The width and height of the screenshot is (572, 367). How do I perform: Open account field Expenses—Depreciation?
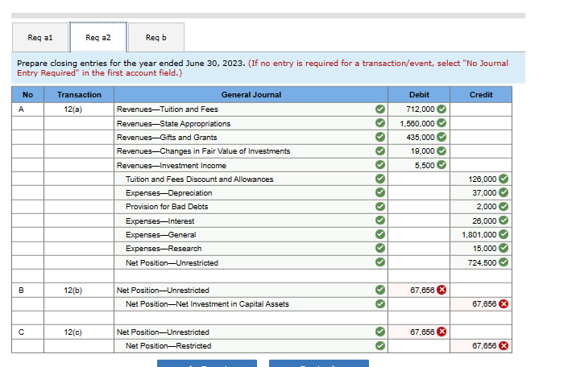251,192
